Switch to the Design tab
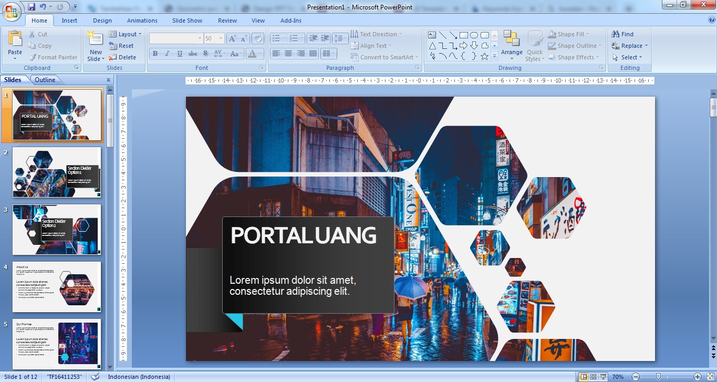 (102, 20)
